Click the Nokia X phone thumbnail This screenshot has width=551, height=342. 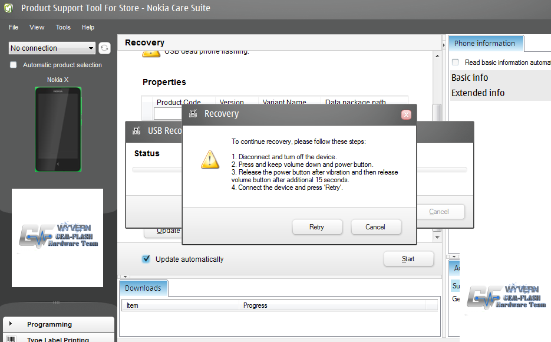[58, 129]
